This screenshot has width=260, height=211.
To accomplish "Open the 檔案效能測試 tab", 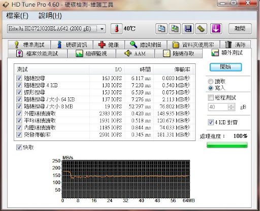I will pos(37,53).
